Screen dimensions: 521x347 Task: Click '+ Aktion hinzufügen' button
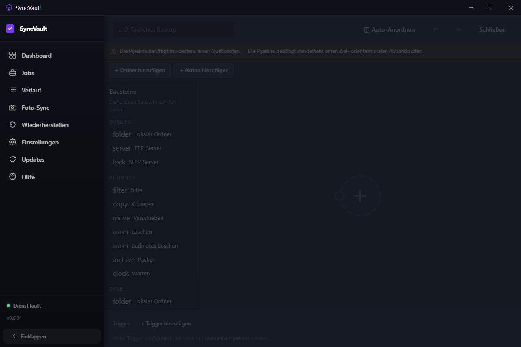pyautogui.click(x=204, y=70)
